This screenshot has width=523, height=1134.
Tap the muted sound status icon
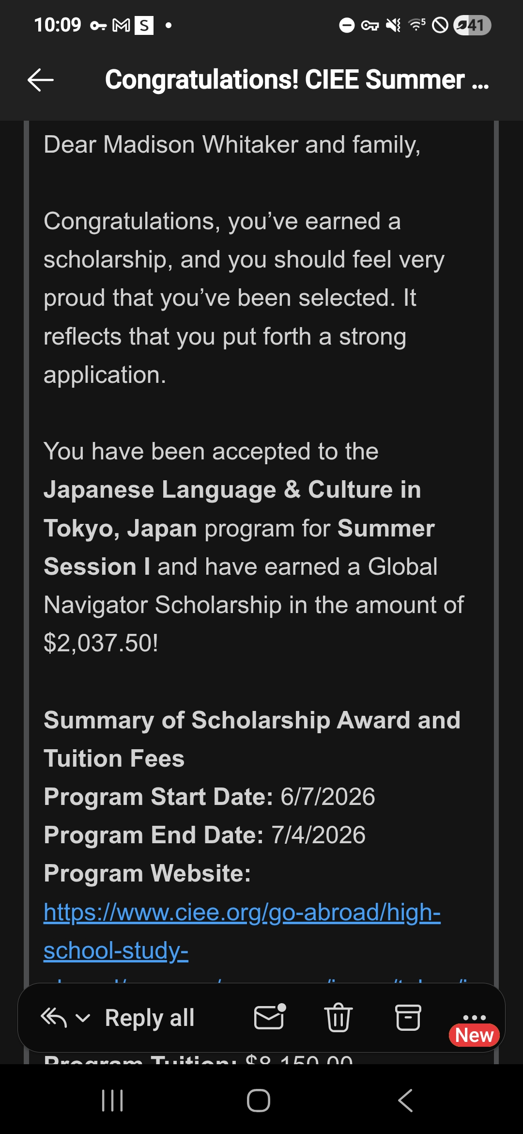click(x=393, y=25)
